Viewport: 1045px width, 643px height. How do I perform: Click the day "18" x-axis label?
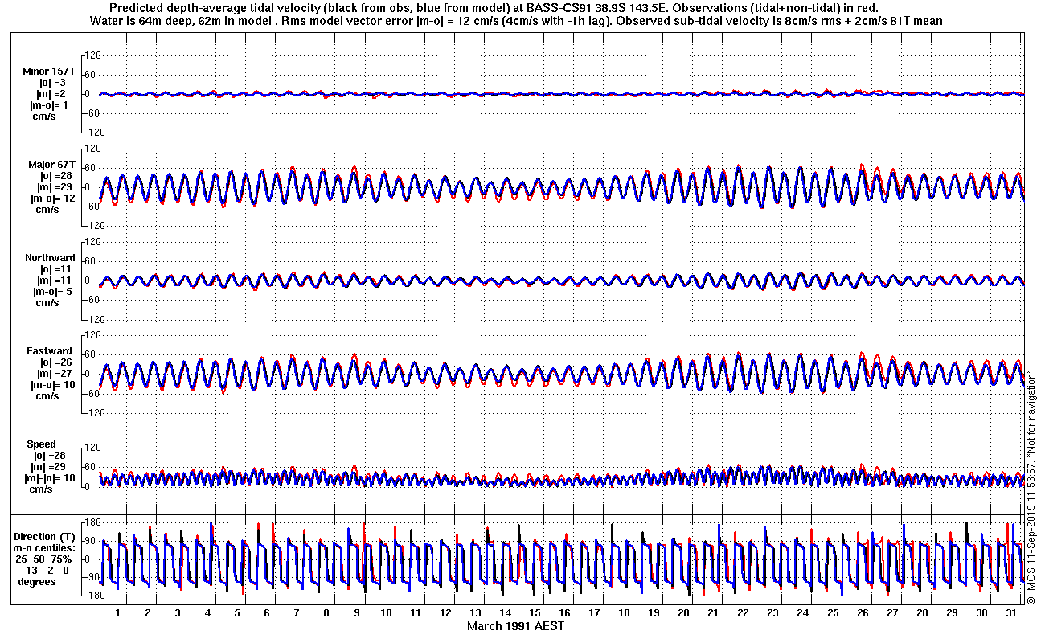[624, 613]
